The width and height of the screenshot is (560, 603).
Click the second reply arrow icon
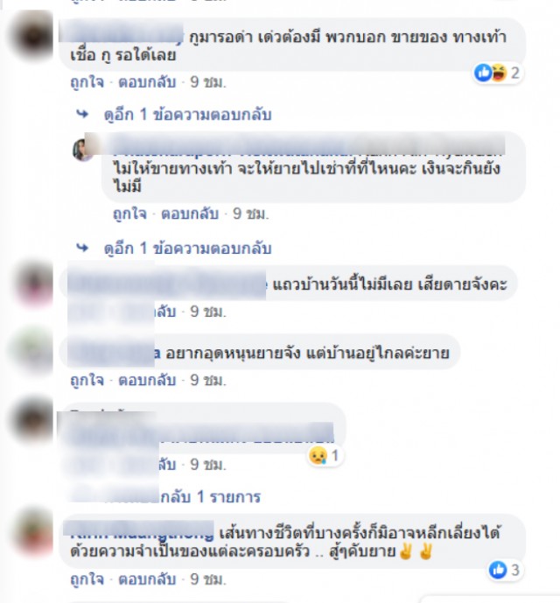coord(82,248)
